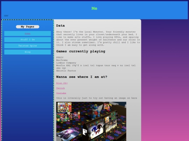Screen dimensions: 189x141
Task: Click the "FFXIV" game entry
Action: (60, 57)
